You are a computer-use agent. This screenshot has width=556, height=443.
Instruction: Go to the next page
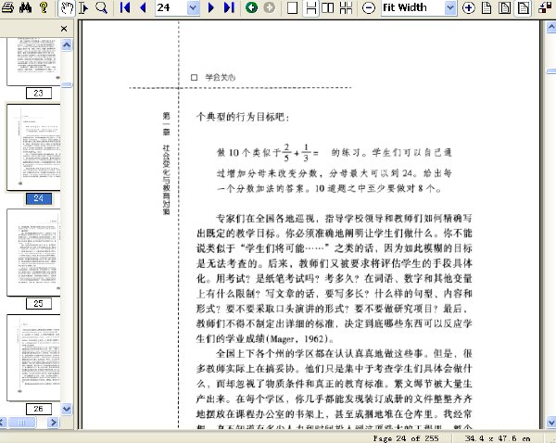coord(211,7)
